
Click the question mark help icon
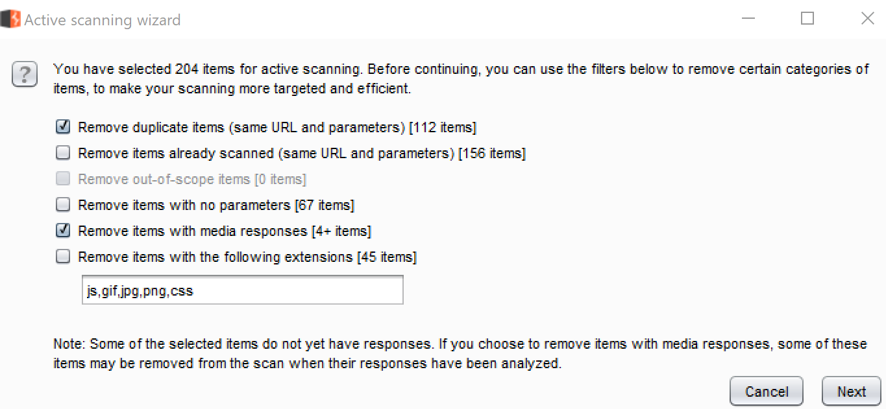tap(25, 75)
